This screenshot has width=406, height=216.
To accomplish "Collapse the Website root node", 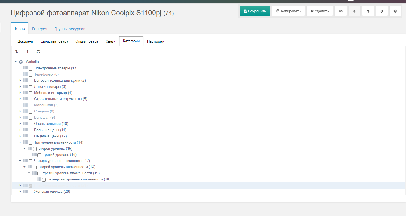I will click(x=16, y=62).
